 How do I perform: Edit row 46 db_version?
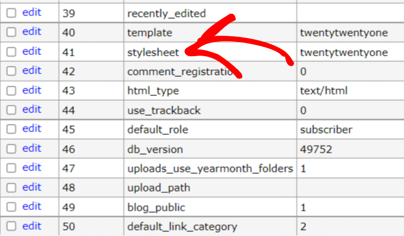click(x=32, y=148)
